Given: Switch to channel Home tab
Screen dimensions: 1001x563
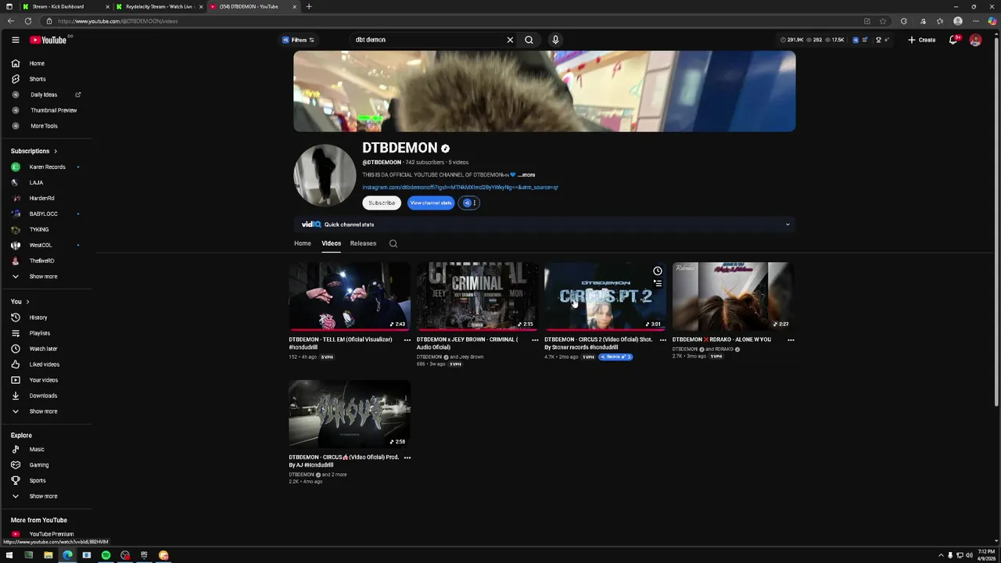Looking at the screenshot, I should [303, 243].
